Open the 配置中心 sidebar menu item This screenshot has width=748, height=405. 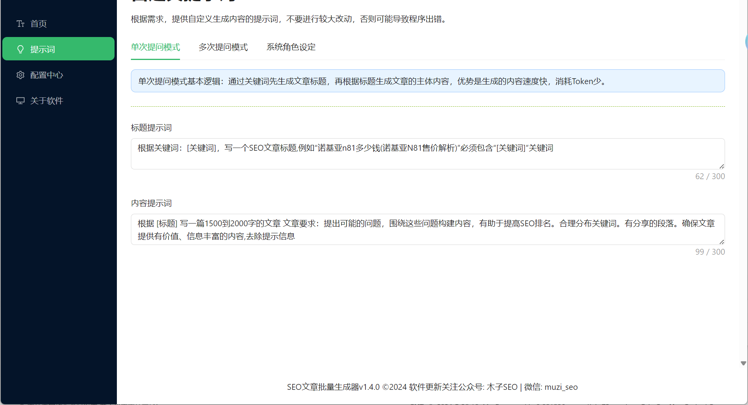pos(58,75)
